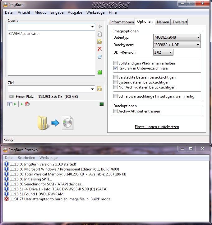
Task: Open the Hilfe menu
Action: [113, 12]
